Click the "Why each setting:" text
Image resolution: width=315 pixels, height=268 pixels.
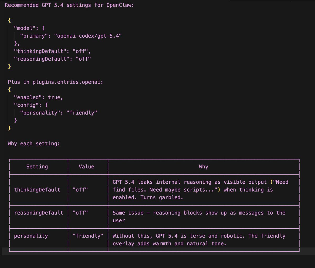(x=34, y=143)
